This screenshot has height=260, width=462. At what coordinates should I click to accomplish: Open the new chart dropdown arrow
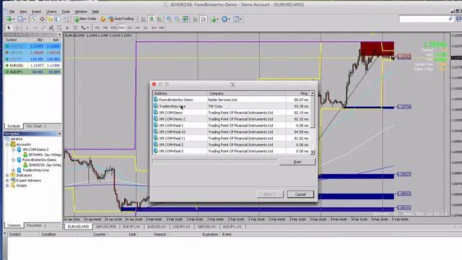click(14, 19)
